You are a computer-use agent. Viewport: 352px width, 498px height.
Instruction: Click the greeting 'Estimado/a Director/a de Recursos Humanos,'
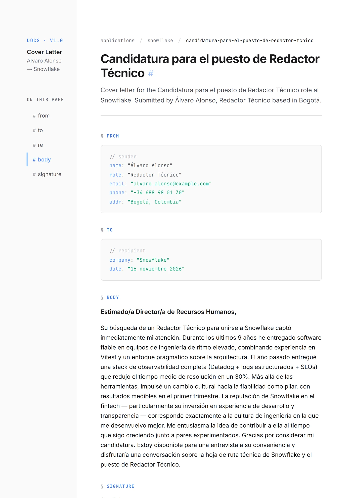pyautogui.click(x=168, y=312)
